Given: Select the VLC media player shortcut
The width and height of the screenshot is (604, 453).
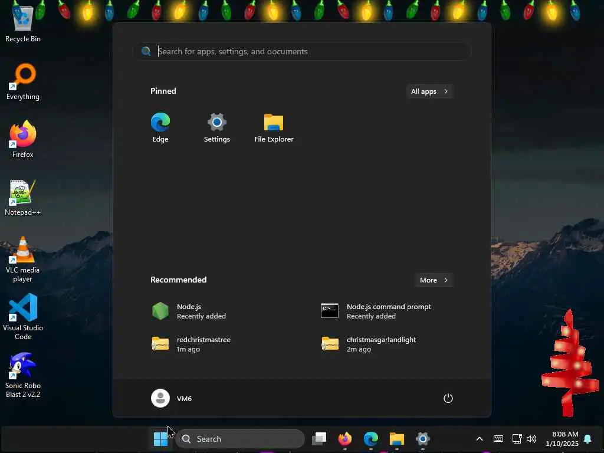Looking at the screenshot, I should (23, 259).
